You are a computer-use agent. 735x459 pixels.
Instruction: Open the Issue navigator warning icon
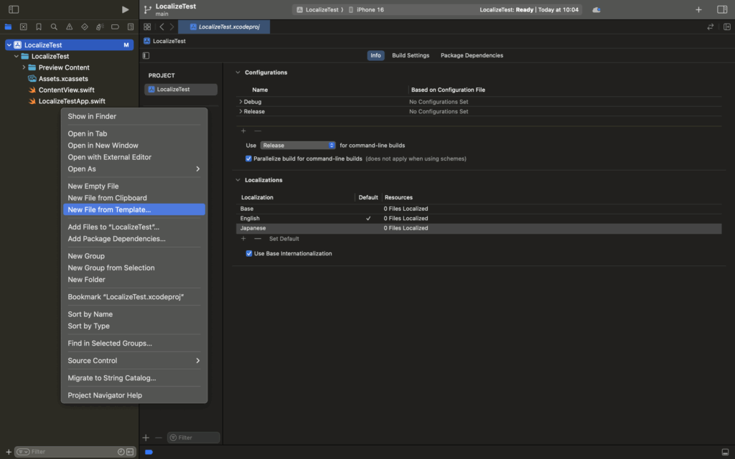coord(70,27)
